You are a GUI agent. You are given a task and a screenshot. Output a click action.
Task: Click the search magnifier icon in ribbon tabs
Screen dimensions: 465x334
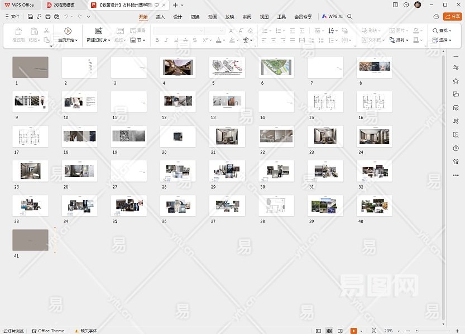pyautogui.click(x=350, y=17)
